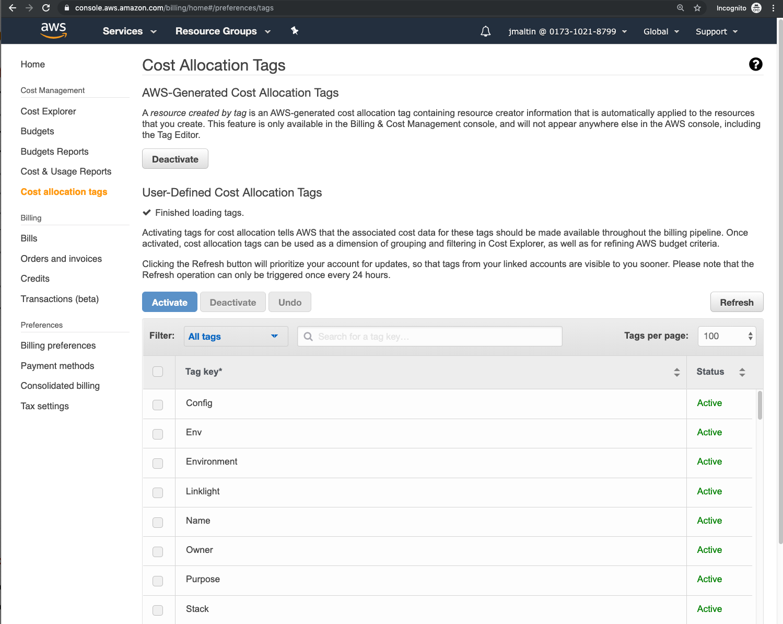Open the Chrome three-dot menu

(x=774, y=8)
